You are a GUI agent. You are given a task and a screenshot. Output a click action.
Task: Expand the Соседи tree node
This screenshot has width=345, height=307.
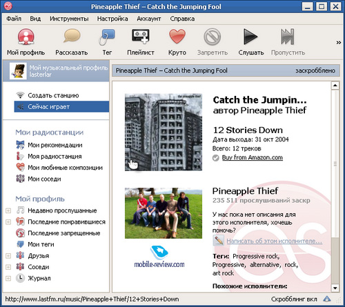point(8,267)
